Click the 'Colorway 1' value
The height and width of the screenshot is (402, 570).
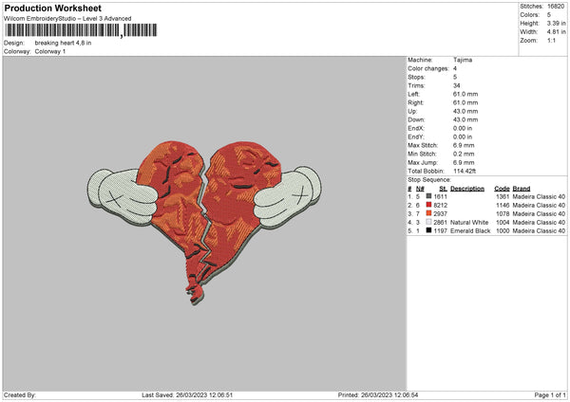point(50,51)
